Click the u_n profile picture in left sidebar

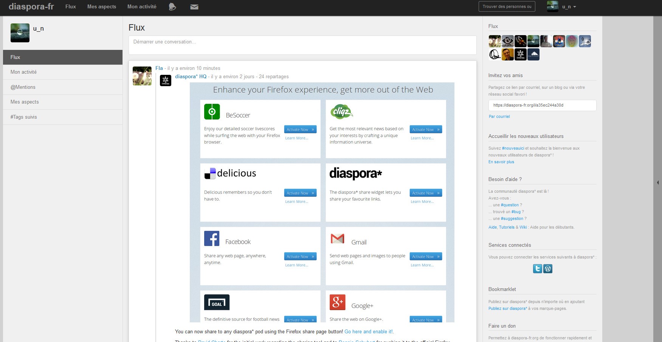pyautogui.click(x=20, y=33)
